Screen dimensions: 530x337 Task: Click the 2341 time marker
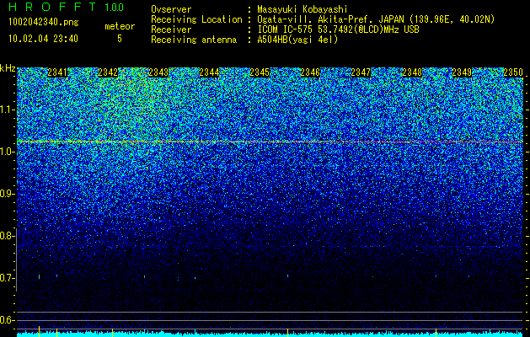point(57,72)
